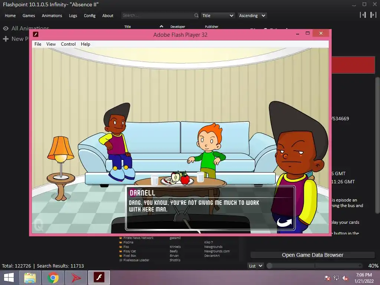Collapse the right sidebar with the right panel icon

point(373,15)
